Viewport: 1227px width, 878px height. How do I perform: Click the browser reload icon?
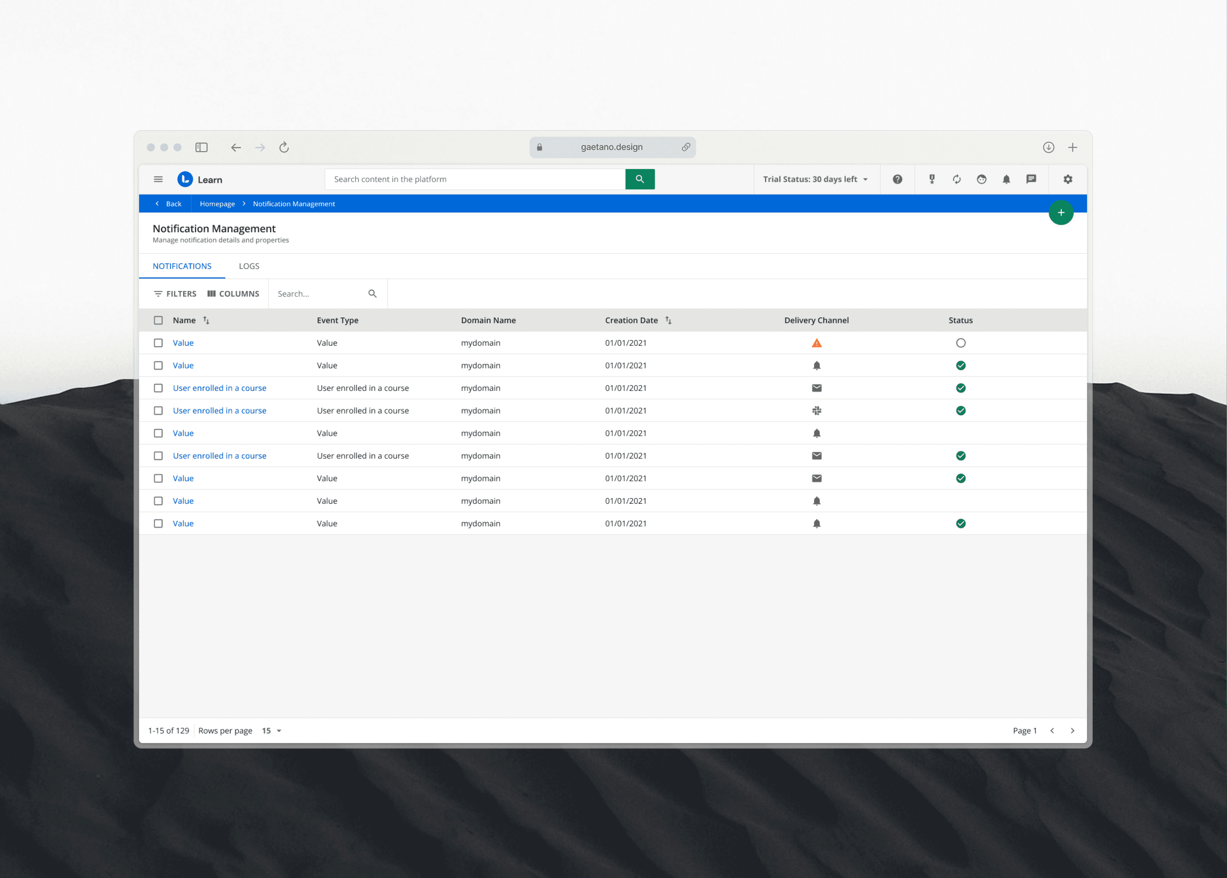[x=284, y=148]
